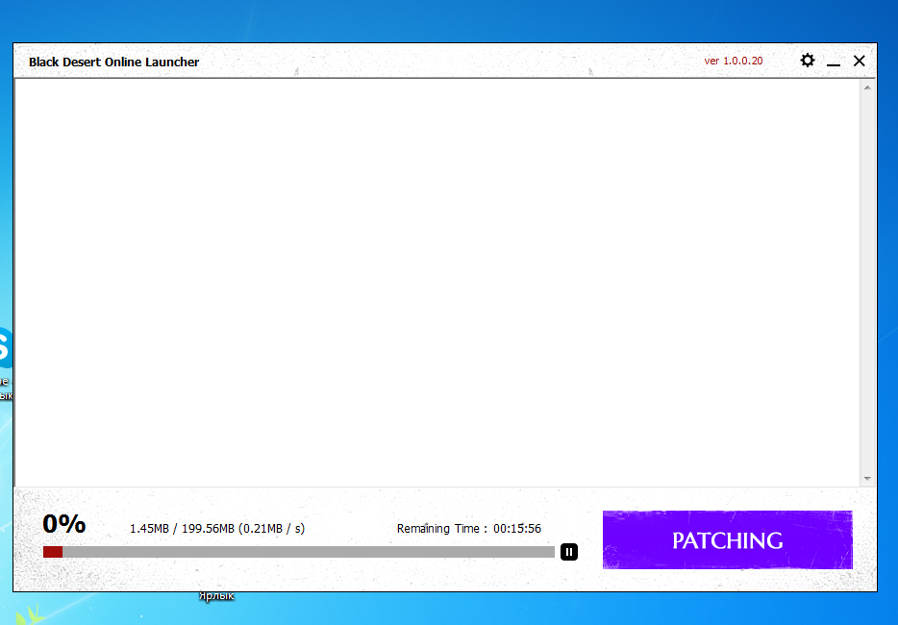Click the Remaining Time : 00:15:56 label

[x=468, y=528]
